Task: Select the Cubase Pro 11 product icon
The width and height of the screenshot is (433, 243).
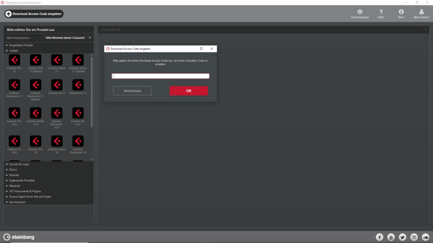Action: 15,60
